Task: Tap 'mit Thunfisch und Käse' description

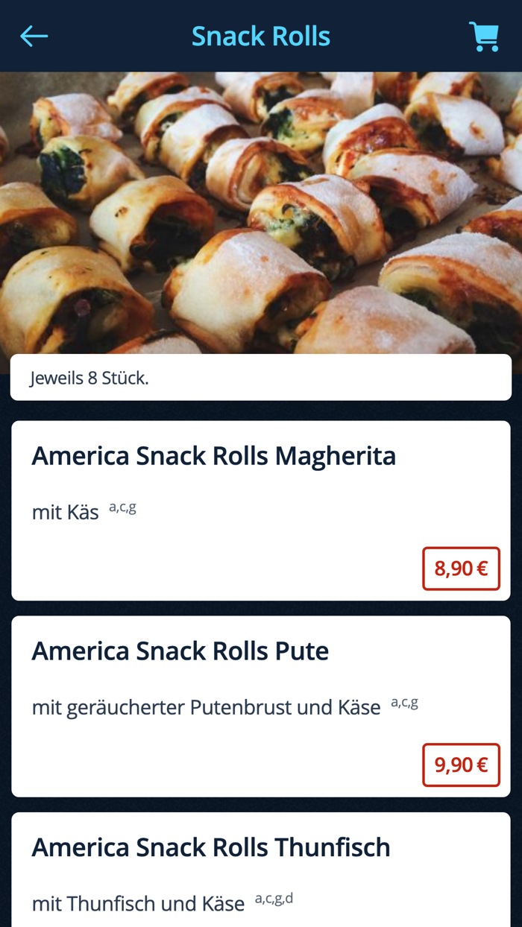Action: 137,903
